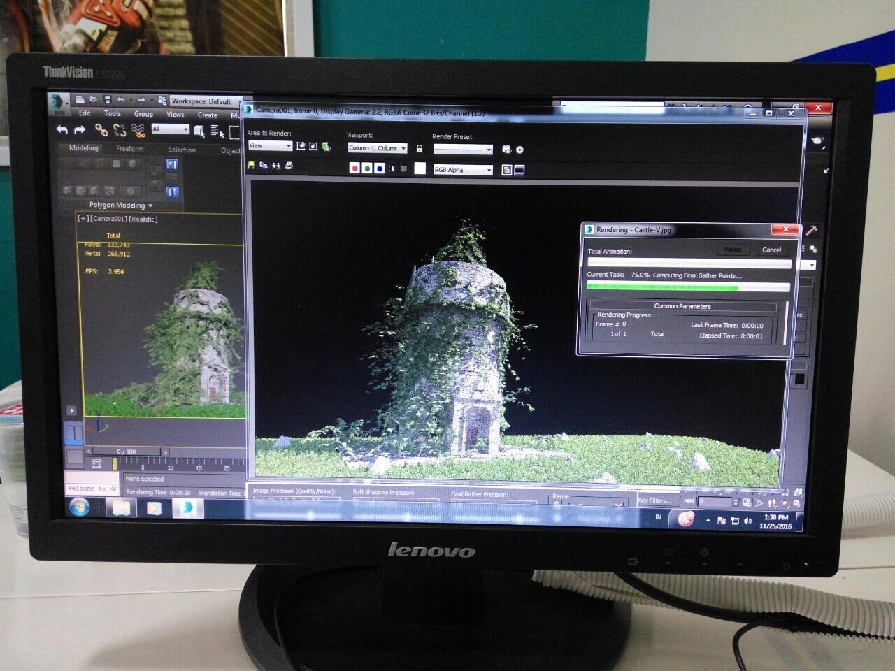Click New Scene icon in quick access toolbar
This screenshot has width=895, height=671.
80,100
